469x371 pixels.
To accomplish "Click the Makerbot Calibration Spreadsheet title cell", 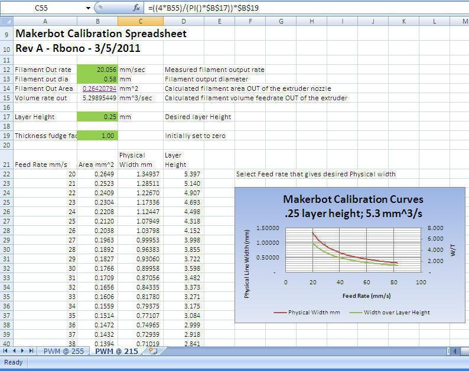I will (101, 34).
